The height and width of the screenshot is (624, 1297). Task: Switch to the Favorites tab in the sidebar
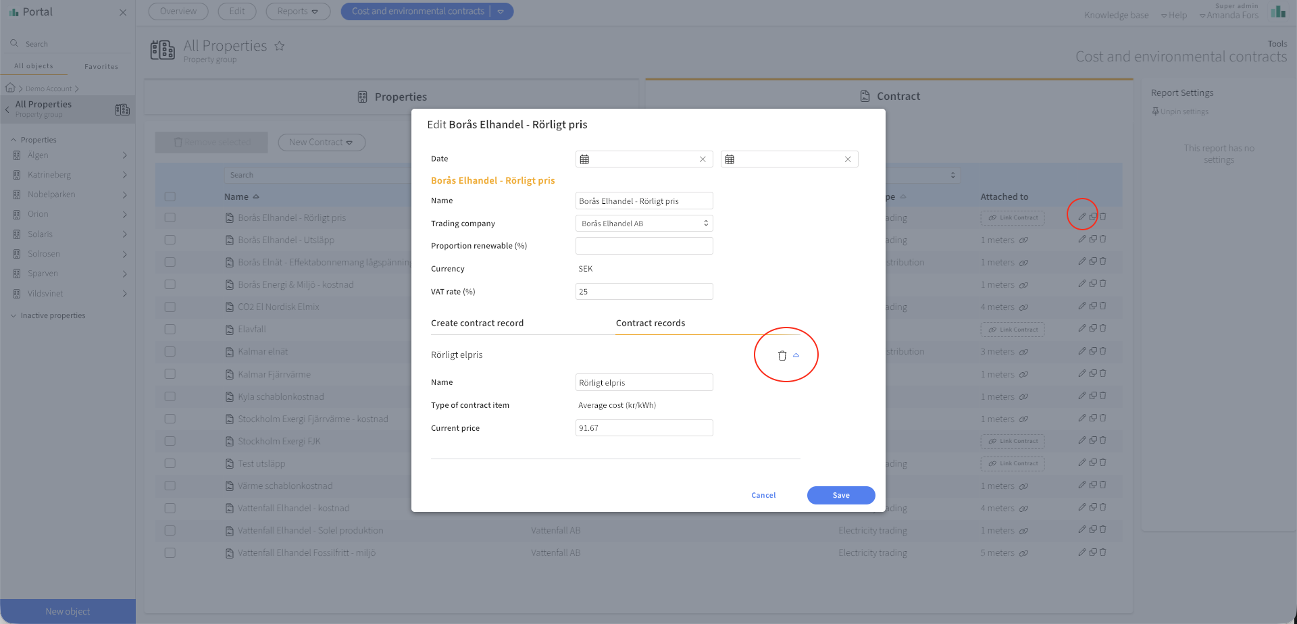pos(101,66)
